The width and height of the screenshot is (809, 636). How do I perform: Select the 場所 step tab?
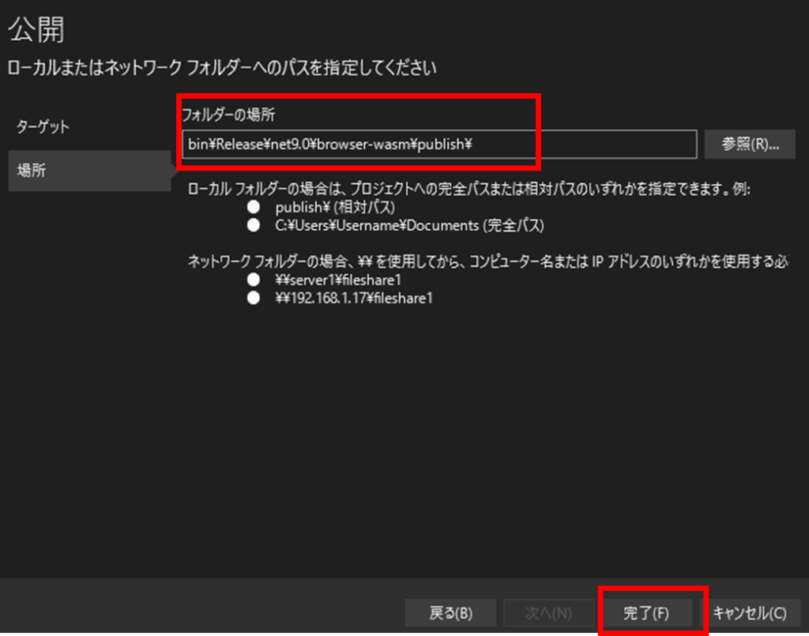click(x=32, y=171)
